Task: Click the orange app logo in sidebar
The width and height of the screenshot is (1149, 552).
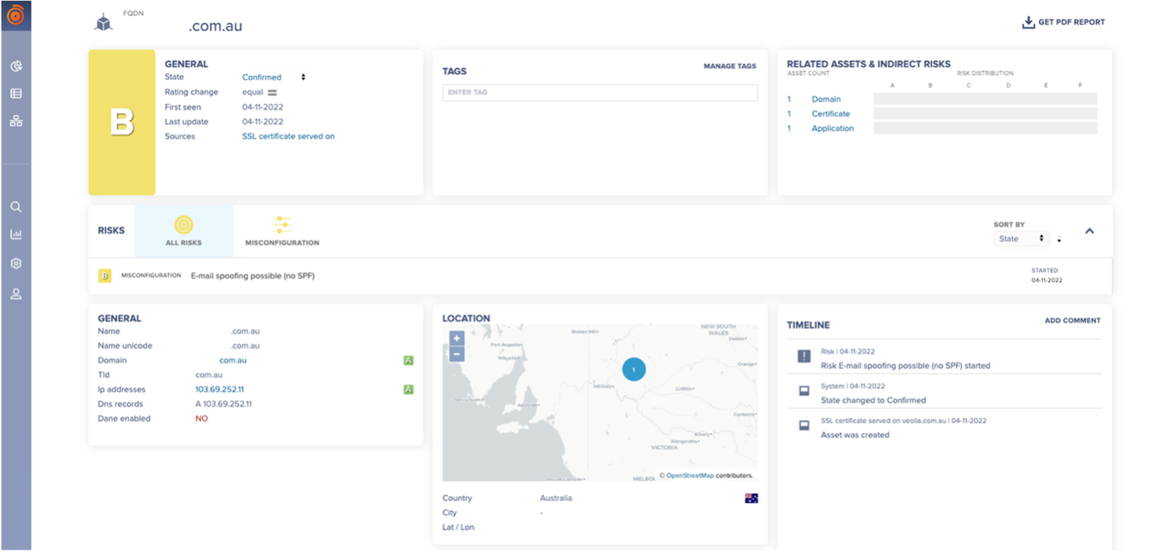Action: tap(16, 14)
